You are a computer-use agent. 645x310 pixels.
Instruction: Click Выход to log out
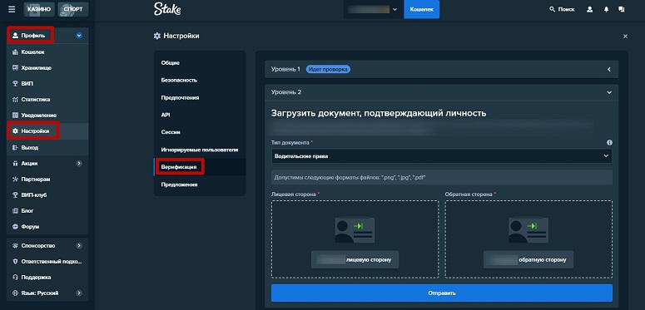click(x=47, y=147)
